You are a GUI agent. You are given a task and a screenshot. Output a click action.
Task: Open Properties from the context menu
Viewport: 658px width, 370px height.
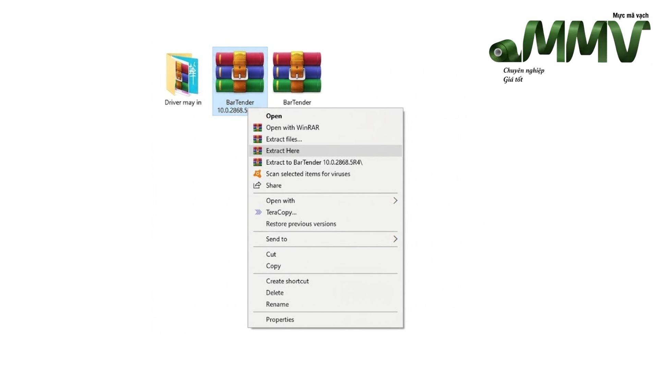coord(325,320)
